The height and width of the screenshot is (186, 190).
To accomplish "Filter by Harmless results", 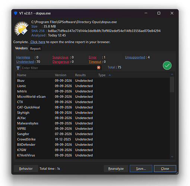I will tap(23, 57).
